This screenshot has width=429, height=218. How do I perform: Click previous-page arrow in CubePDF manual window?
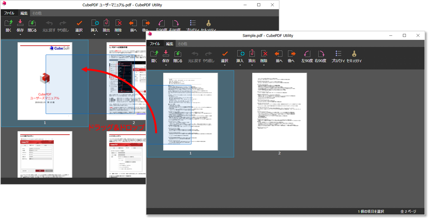(x=133, y=23)
